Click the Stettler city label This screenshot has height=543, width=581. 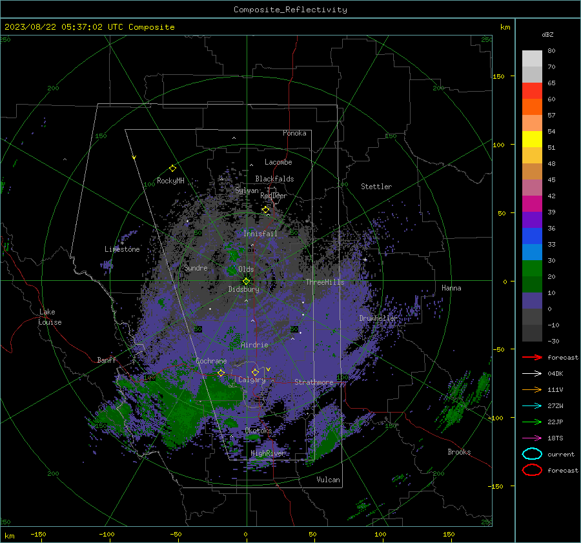pos(376,187)
